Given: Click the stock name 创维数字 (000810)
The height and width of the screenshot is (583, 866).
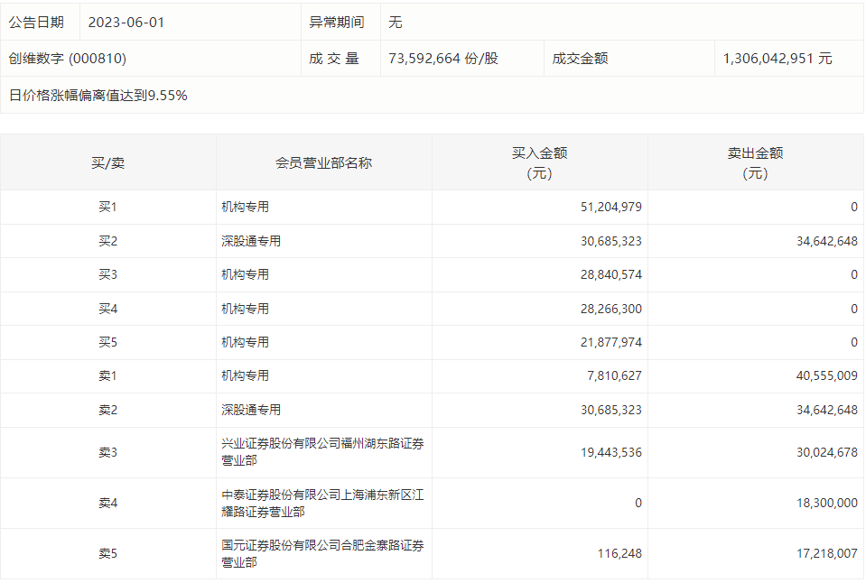Looking at the screenshot, I should click(68, 59).
